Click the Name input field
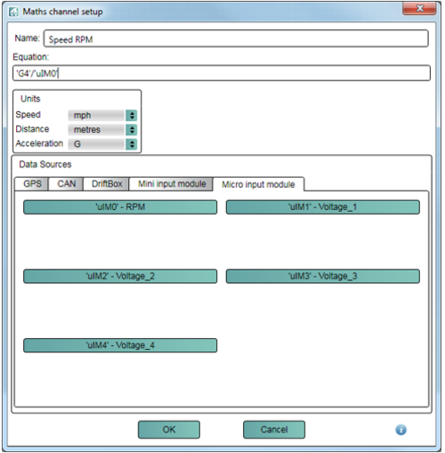The width and height of the screenshot is (445, 453). [236, 38]
